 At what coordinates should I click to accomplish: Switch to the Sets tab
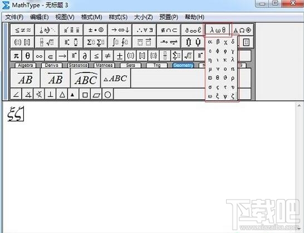(x=130, y=65)
